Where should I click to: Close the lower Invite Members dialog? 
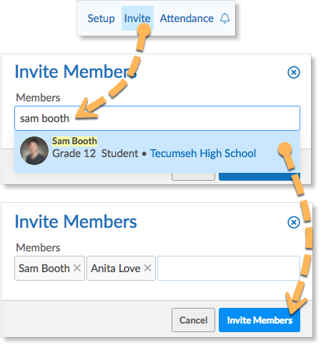coord(294,222)
